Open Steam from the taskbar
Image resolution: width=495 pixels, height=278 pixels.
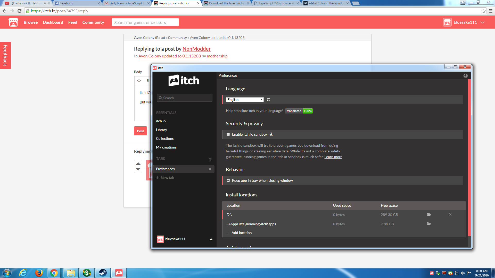(x=103, y=273)
